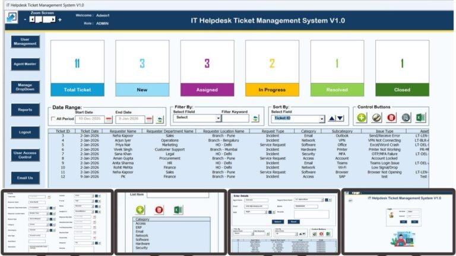Click red delete icon in List Item window
The height and width of the screenshot is (256, 456).
tap(159, 210)
